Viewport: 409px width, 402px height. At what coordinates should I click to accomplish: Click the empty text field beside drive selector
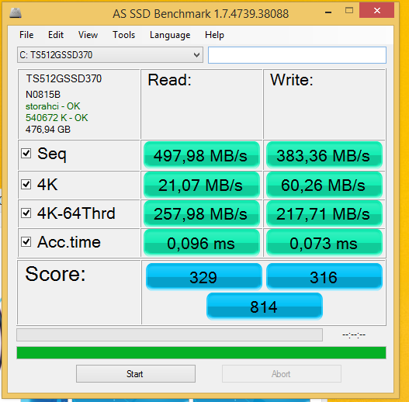tap(297, 55)
